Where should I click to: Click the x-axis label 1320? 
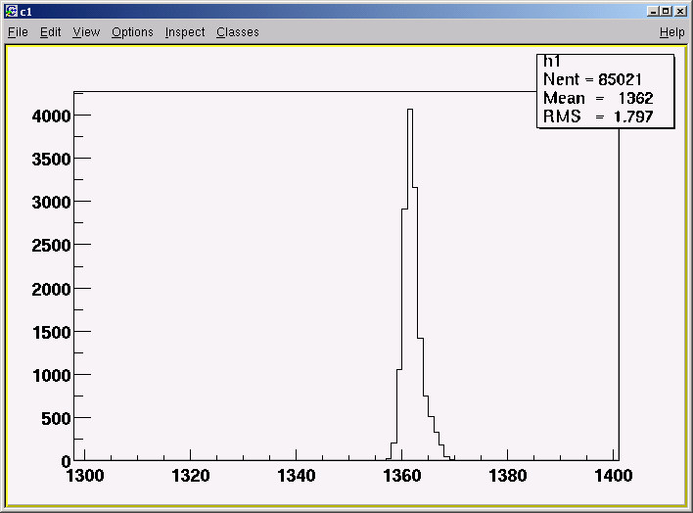pos(191,476)
